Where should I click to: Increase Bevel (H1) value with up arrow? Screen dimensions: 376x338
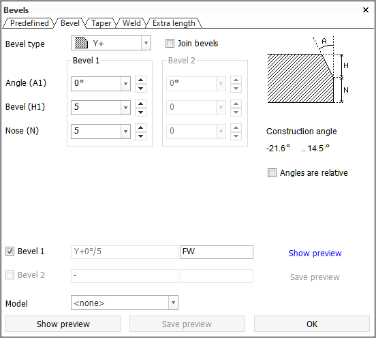tap(140, 104)
